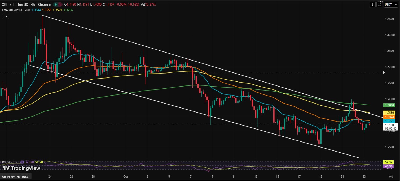Click the 23 date label on time axis
This screenshot has height=181, width=400.
(364, 176)
